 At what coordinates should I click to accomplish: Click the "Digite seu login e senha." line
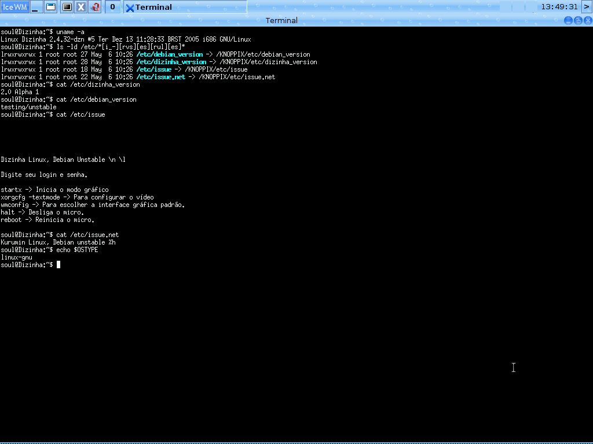(x=44, y=175)
